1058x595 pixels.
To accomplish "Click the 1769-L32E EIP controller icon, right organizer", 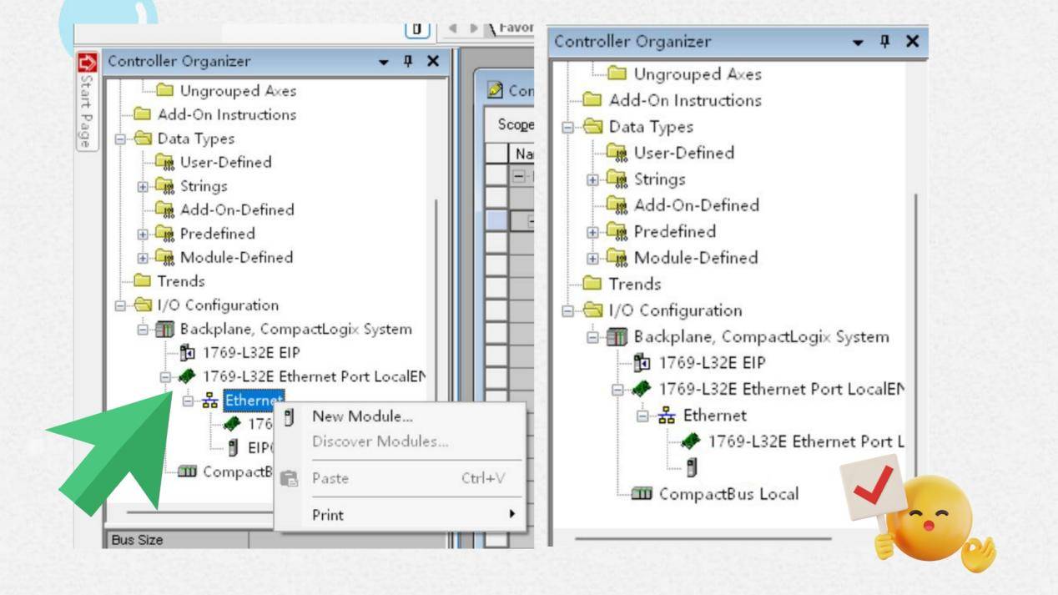I will (642, 363).
